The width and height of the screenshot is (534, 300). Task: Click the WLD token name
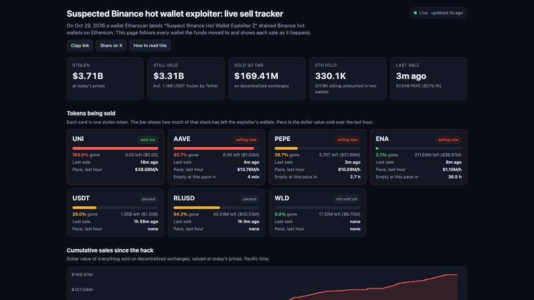(282, 199)
